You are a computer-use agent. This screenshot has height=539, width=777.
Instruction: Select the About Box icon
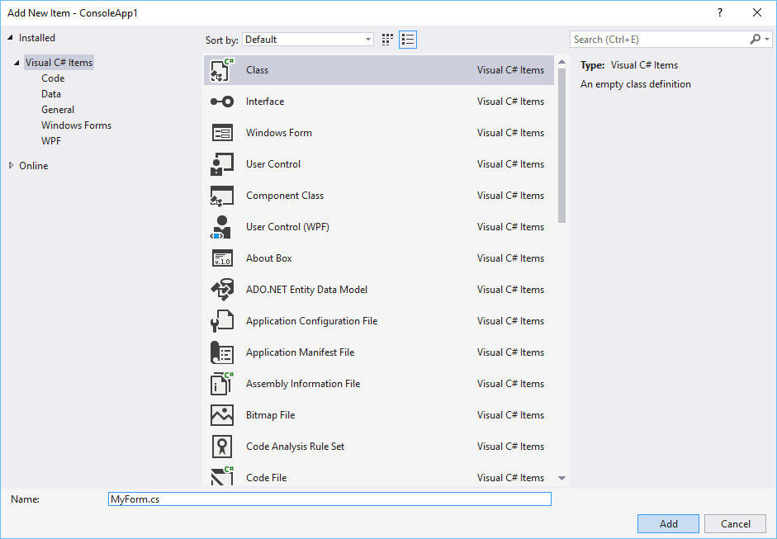[222, 258]
